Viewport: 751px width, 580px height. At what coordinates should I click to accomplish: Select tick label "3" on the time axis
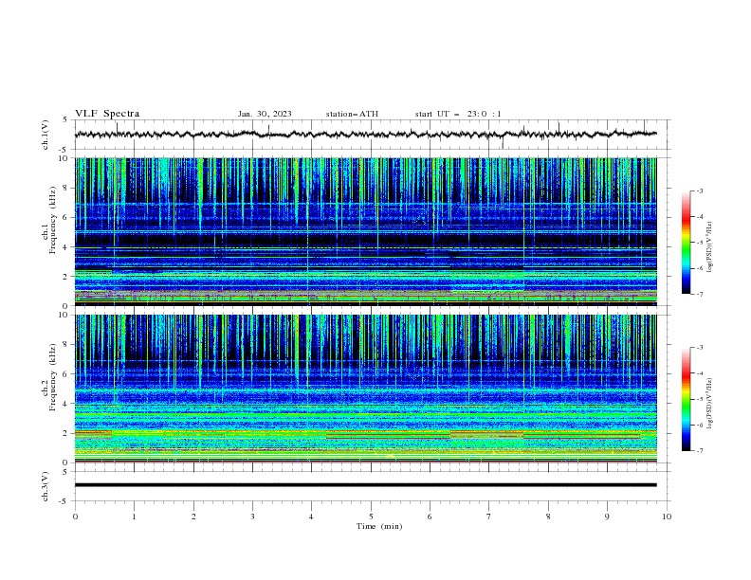pyautogui.click(x=252, y=517)
